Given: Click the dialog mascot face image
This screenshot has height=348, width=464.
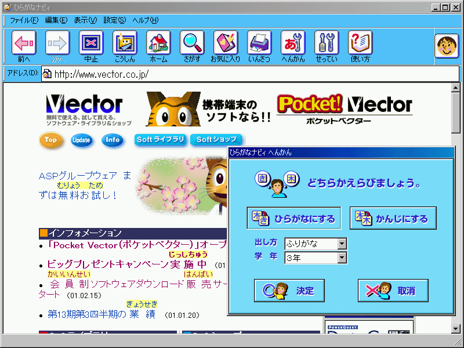Looking at the screenshot, I should coord(277,183).
